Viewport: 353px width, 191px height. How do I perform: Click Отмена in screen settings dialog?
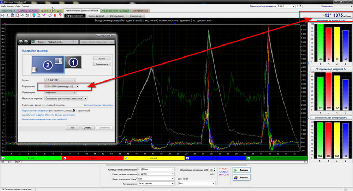[x=88, y=127]
